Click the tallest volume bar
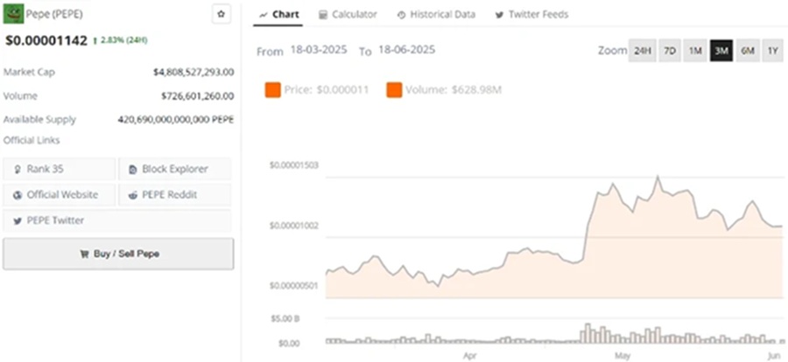Viewport: 788px width, 362px height. pos(588,333)
